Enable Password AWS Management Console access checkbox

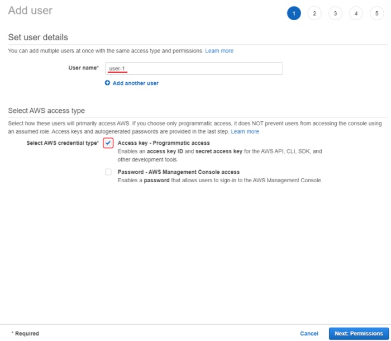tap(108, 172)
